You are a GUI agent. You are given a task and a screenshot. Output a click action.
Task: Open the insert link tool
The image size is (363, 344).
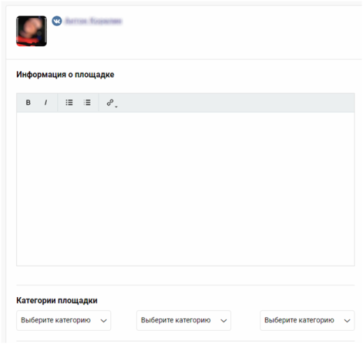coord(112,103)
